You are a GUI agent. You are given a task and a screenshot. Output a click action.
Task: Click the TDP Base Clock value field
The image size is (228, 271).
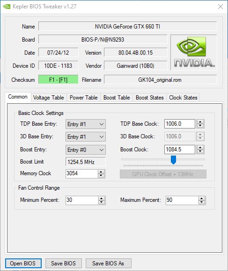point(180,124)
